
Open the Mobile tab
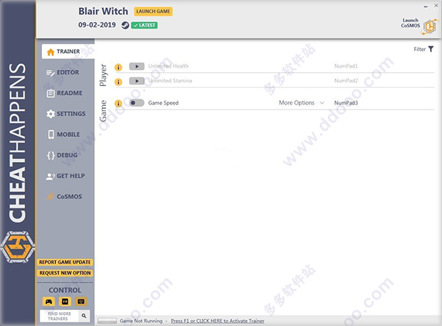click(63, 134)
